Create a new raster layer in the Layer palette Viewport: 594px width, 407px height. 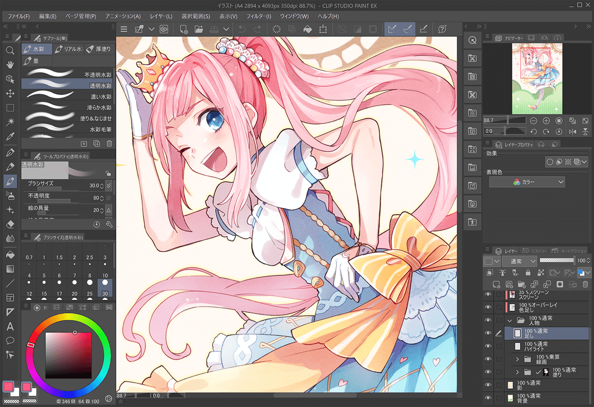click(x=497, y=285)
